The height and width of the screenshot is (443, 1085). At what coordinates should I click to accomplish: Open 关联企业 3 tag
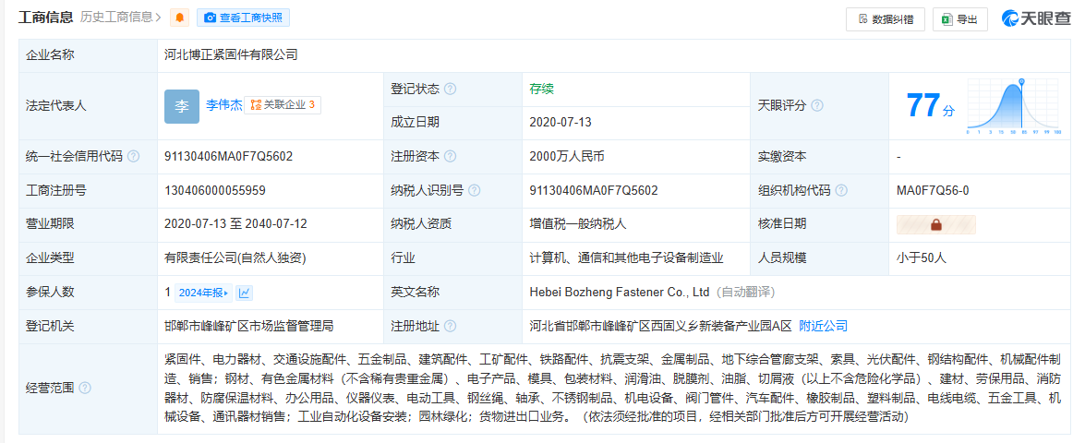283,105
